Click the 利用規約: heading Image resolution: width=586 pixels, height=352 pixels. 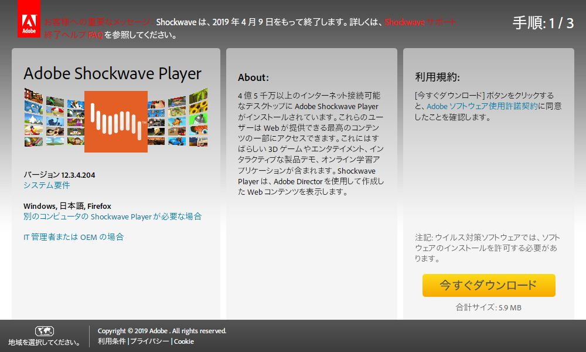coord(437,77)
